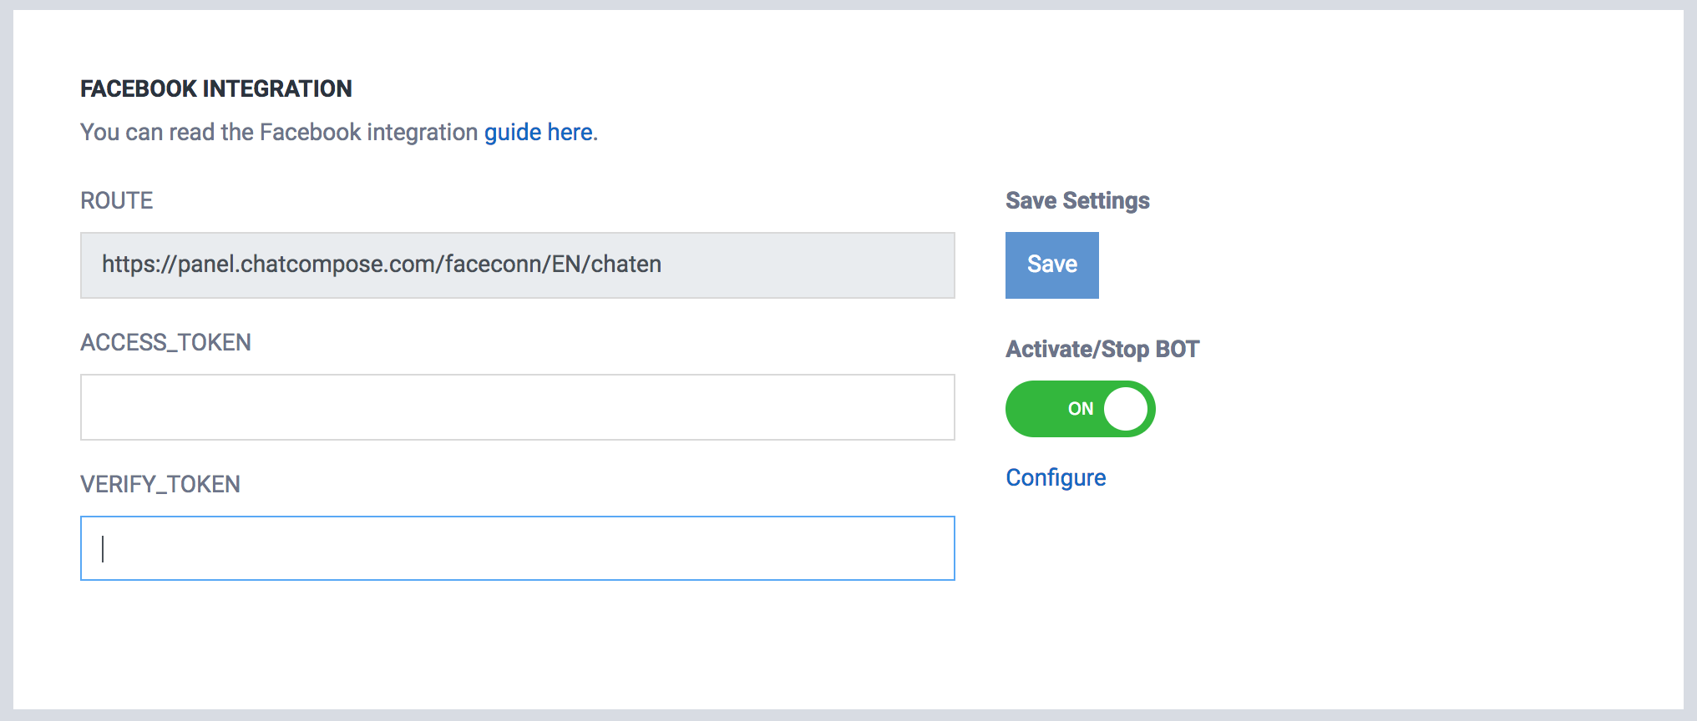Select the FACEBOOK INTEGRATION heading text

point(216,88)
